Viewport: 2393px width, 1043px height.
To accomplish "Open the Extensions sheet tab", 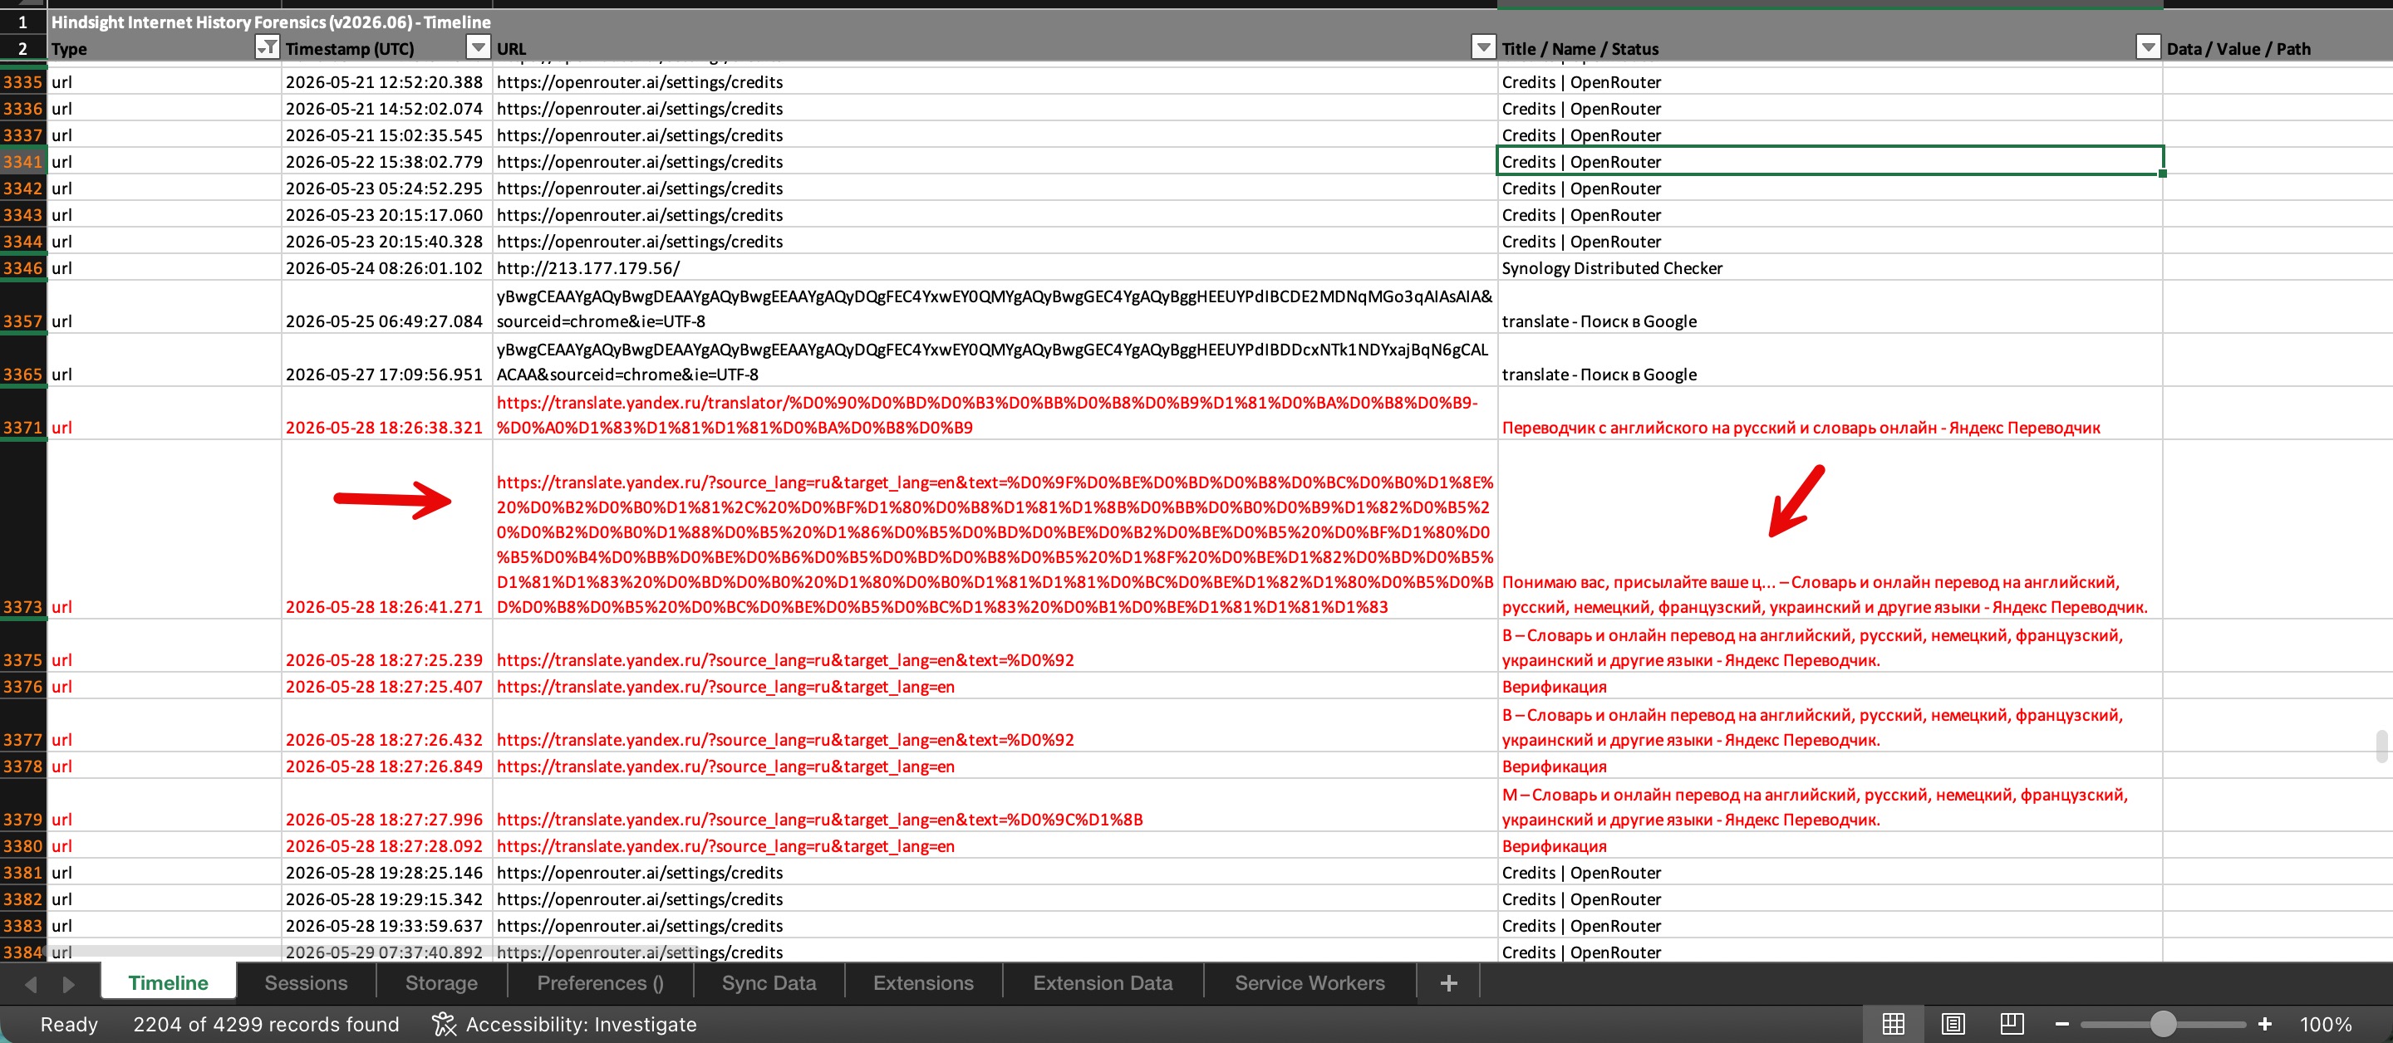I will (x=923, y=982).
